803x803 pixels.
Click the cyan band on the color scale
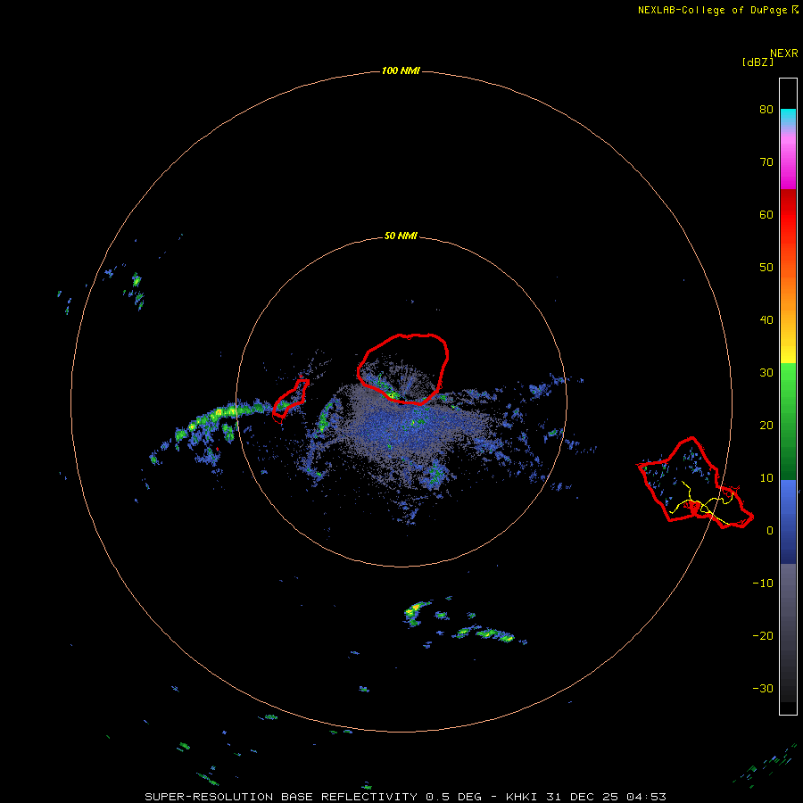[788, 116]
